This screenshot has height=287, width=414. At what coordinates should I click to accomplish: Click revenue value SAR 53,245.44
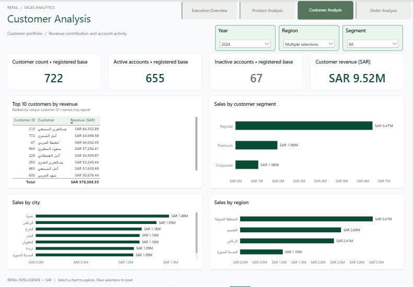click(87, 162)
